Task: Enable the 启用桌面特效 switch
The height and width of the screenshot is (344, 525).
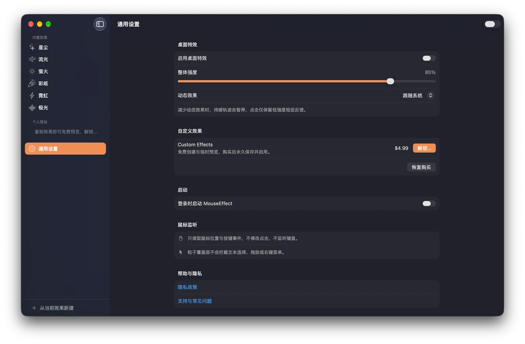Action: [429, 58]
